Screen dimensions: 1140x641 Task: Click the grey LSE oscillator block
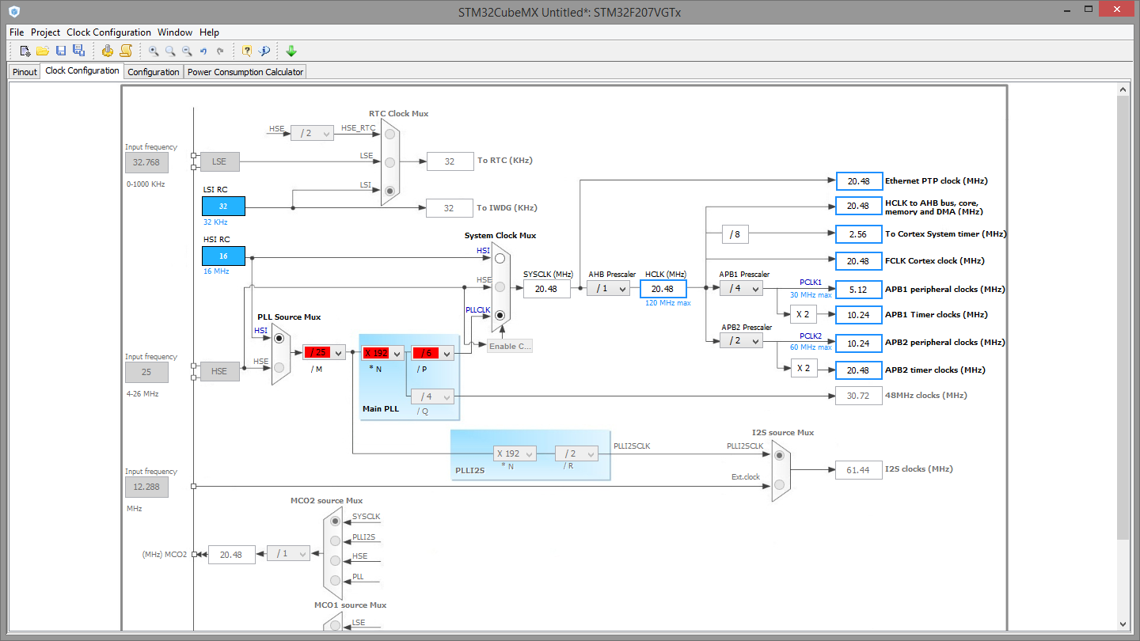point(219,161)
